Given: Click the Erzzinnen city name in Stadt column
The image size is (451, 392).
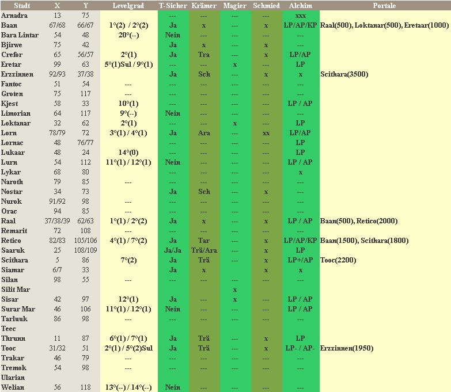Looking at the screenshot, I should click(x=17, y=74).
